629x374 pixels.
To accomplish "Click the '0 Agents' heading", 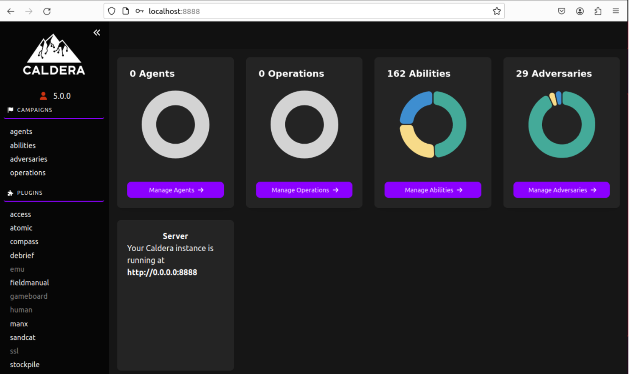I will click(x=152, y=73).
